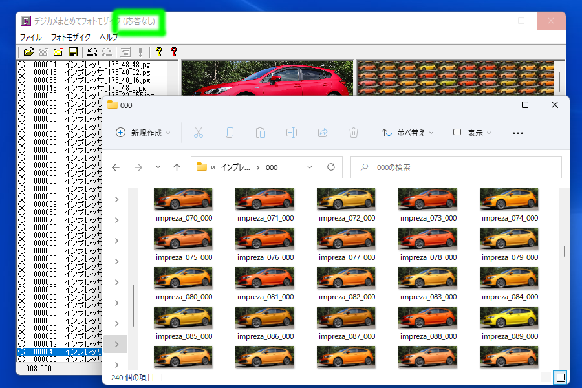Refresh the 000 folder view
The height and width of the screenshot is (388, 582).
point(331,167)
